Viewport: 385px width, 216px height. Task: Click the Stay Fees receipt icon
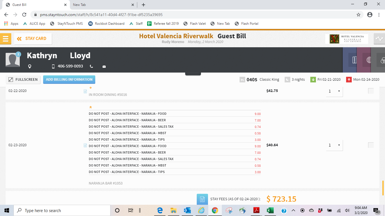coord(202,199)
